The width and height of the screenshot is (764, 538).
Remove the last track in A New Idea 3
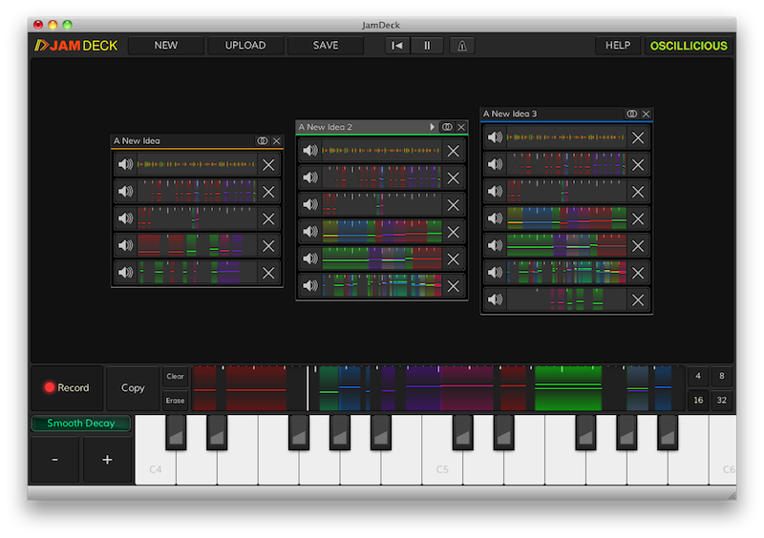pos(638,300)
